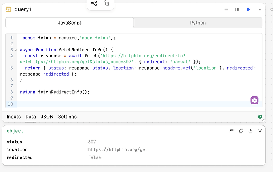Open the Inputs tab

13,117
